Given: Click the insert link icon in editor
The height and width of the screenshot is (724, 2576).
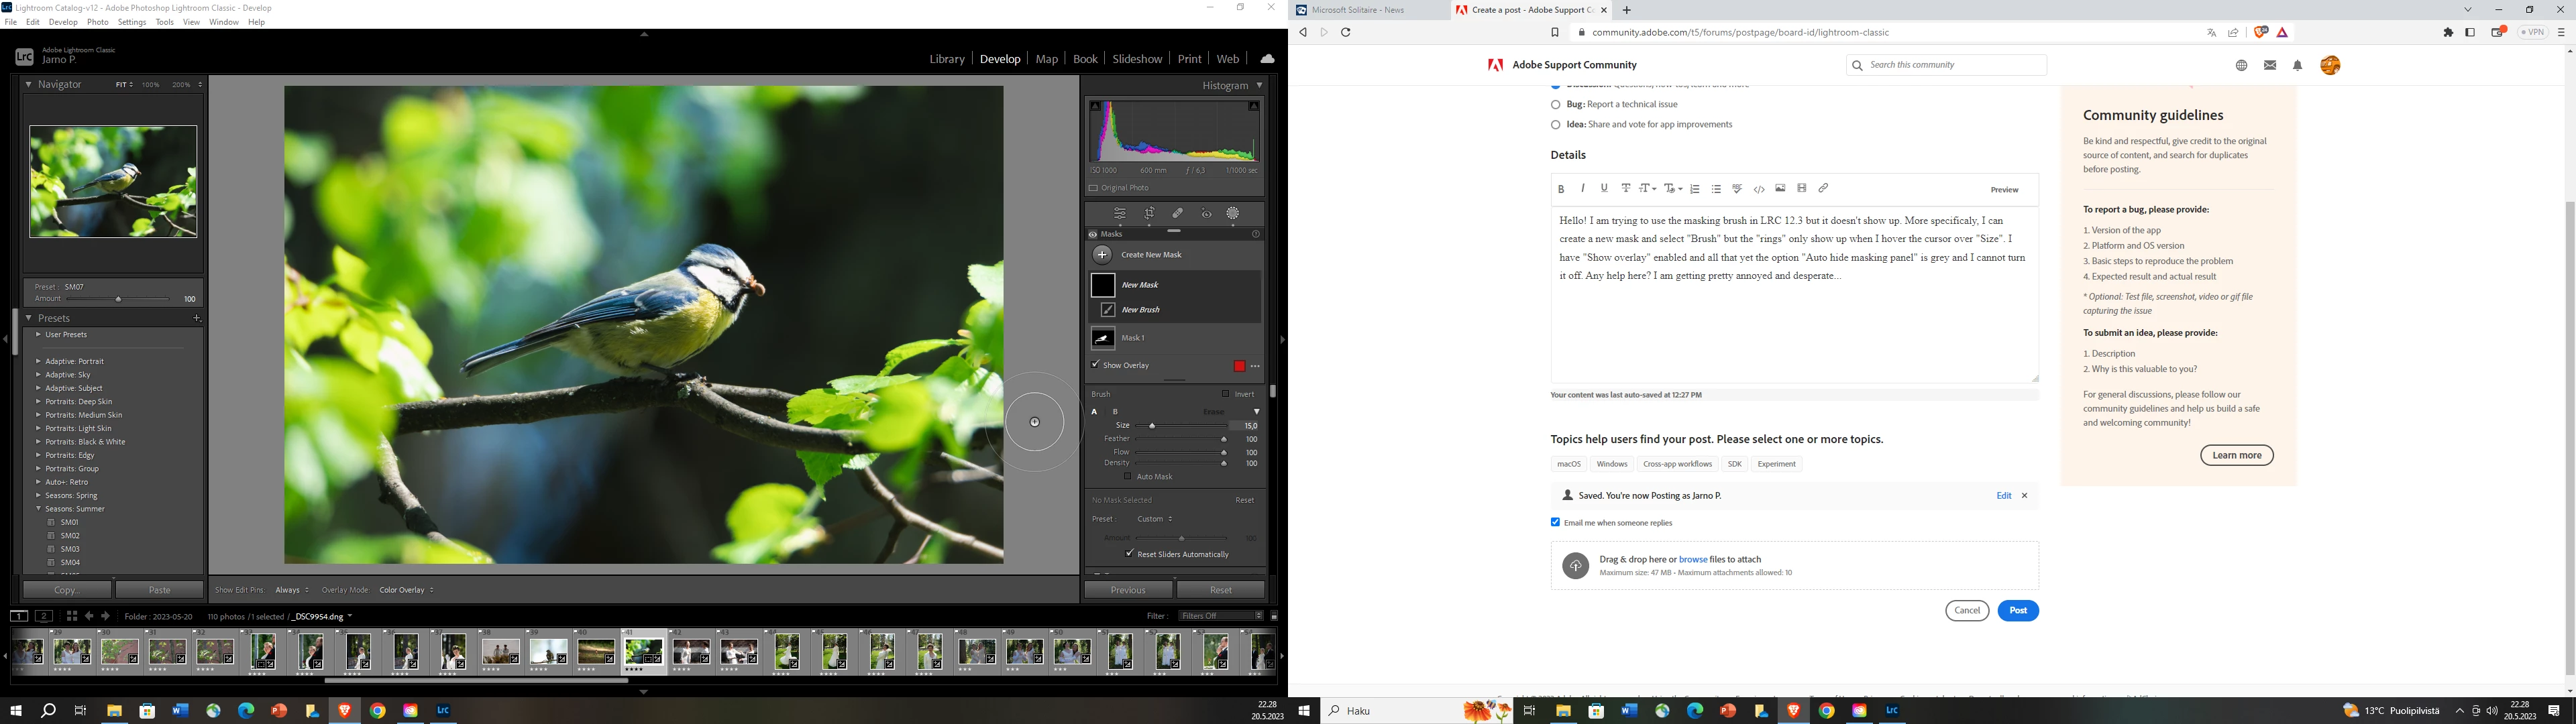Looking at the screenshot, I should (1823, 188).
